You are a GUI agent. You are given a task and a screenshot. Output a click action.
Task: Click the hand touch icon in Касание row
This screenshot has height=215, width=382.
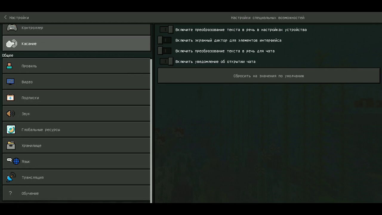12,44
